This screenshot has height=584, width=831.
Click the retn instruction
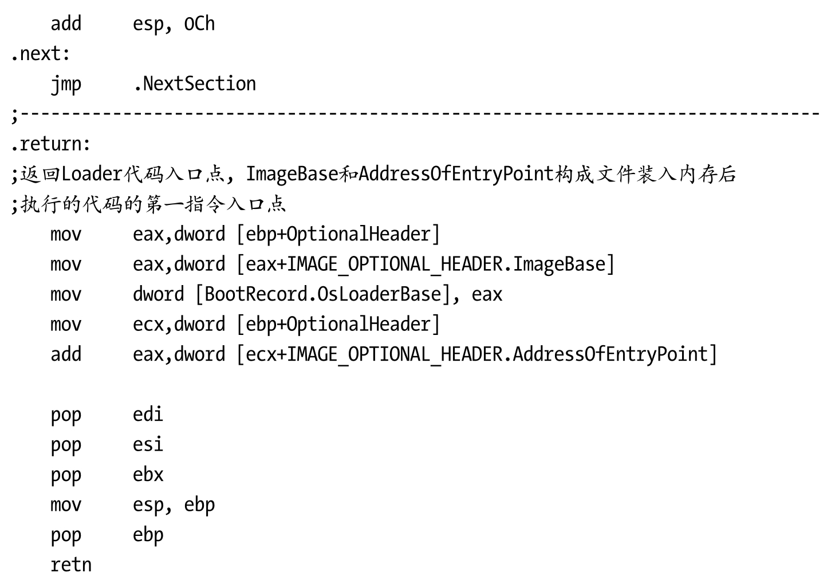[x=71, y=565]
